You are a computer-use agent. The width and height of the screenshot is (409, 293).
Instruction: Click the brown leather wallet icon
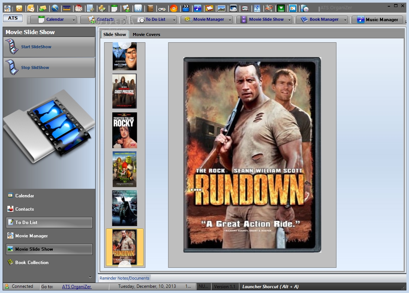[150, 8]
